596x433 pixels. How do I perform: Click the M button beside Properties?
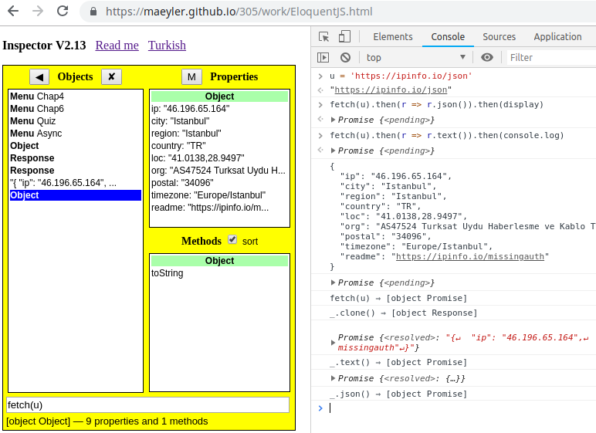[x=191, y=76]
